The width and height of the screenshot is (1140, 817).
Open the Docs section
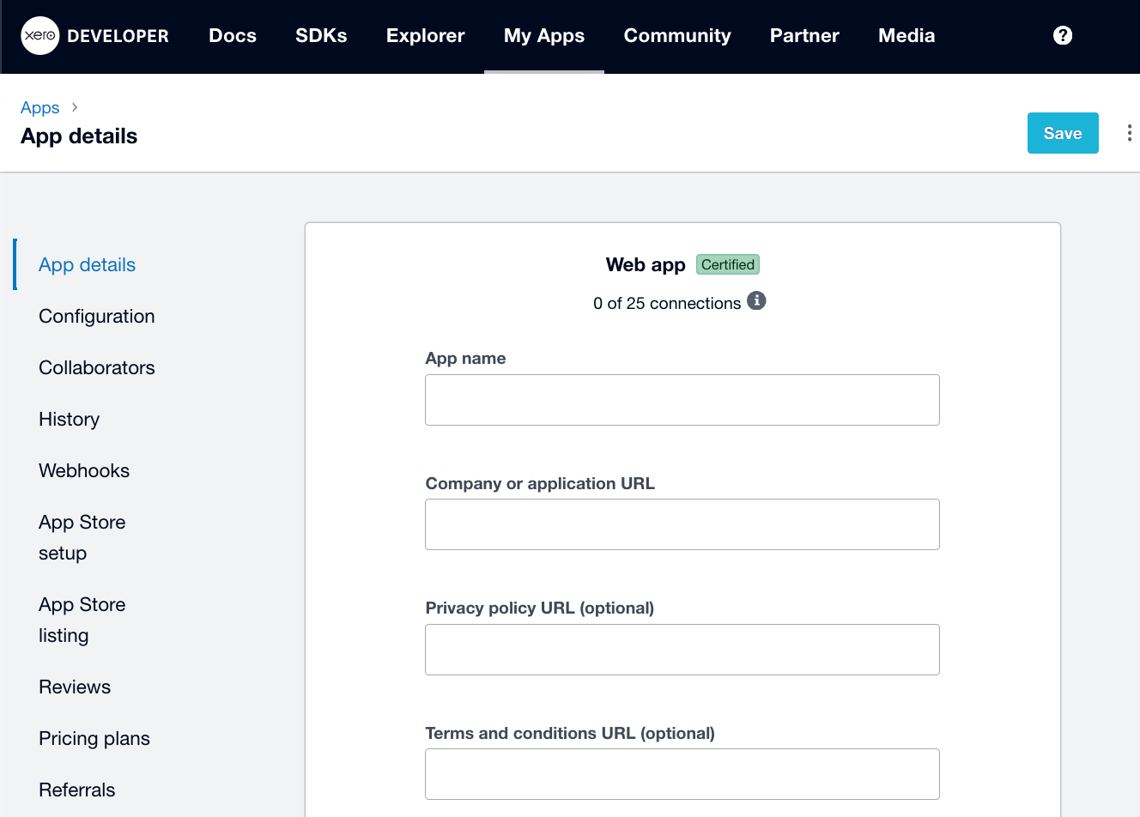(x=232, y=36)
